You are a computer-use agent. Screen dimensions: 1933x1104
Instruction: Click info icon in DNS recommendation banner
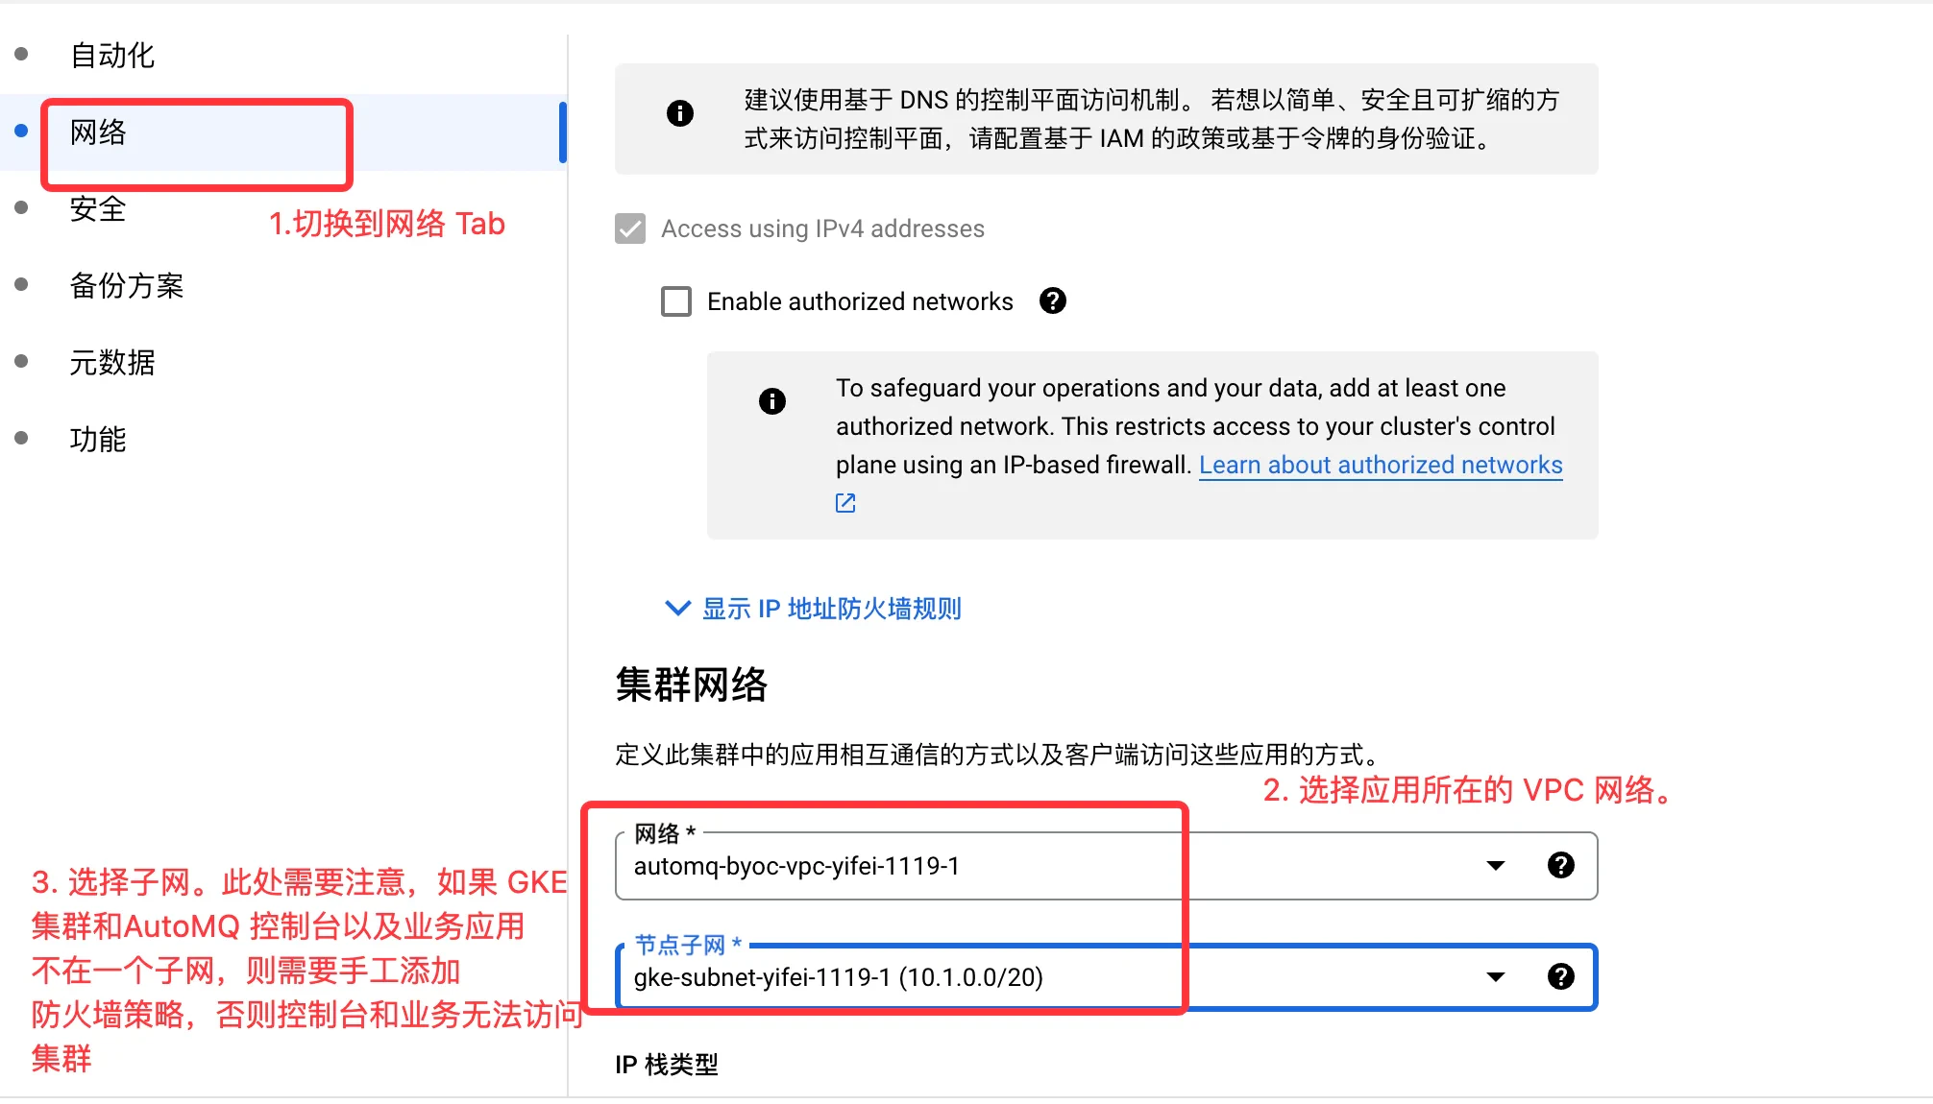pyautogui.click(x=680, y=113)
